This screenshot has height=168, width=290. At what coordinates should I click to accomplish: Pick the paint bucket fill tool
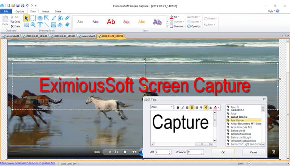pyautogui.click(x=60, y=25)
